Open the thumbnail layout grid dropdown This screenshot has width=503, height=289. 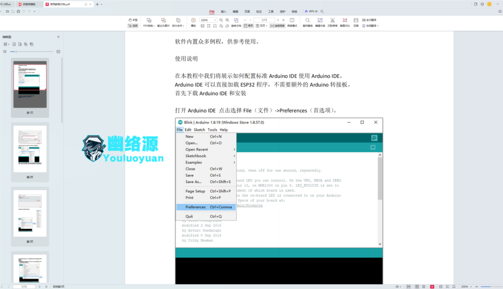click(6, 44)
